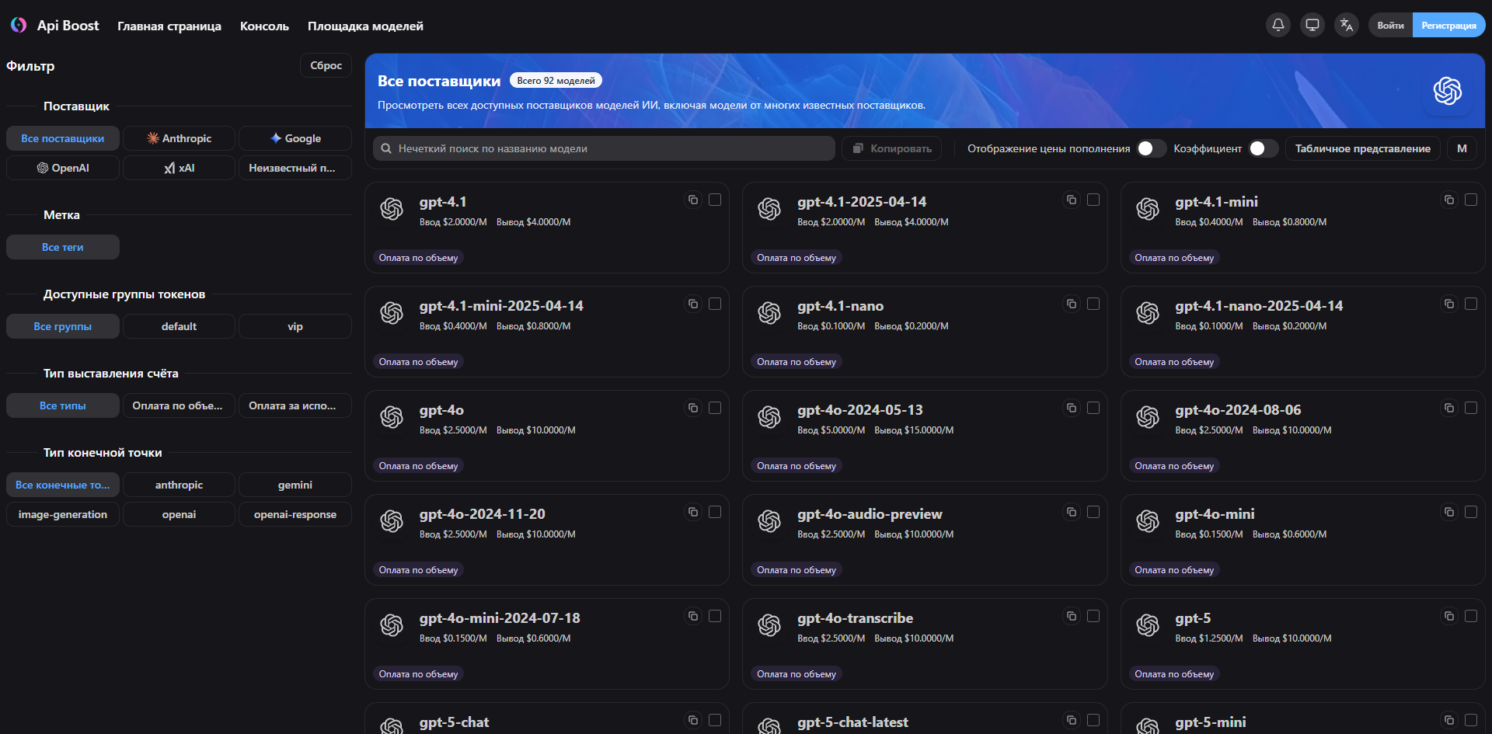Viewport: 1492px width, 734px height.
Task: Check the gpt-4.1-mini checkbox
Action: coord(1471,200)
